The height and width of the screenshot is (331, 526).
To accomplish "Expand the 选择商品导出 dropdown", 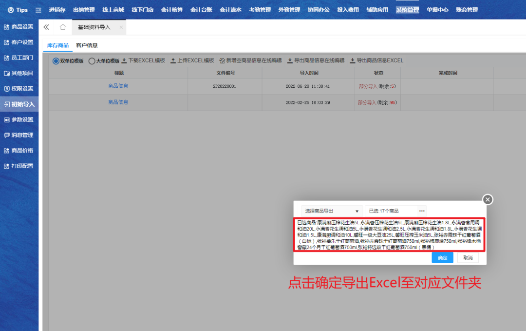I will pos(332,211).
